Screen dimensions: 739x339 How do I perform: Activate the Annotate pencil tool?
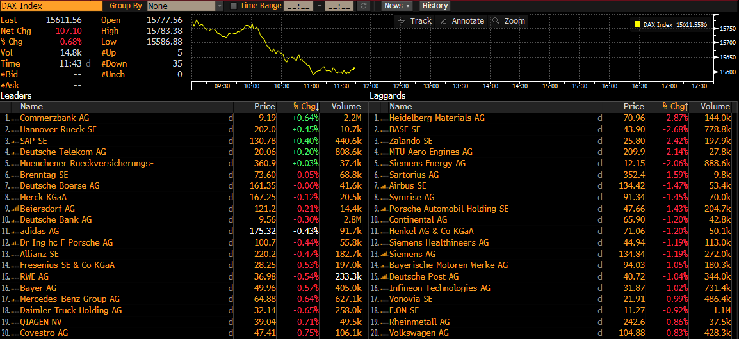(462, 20)
